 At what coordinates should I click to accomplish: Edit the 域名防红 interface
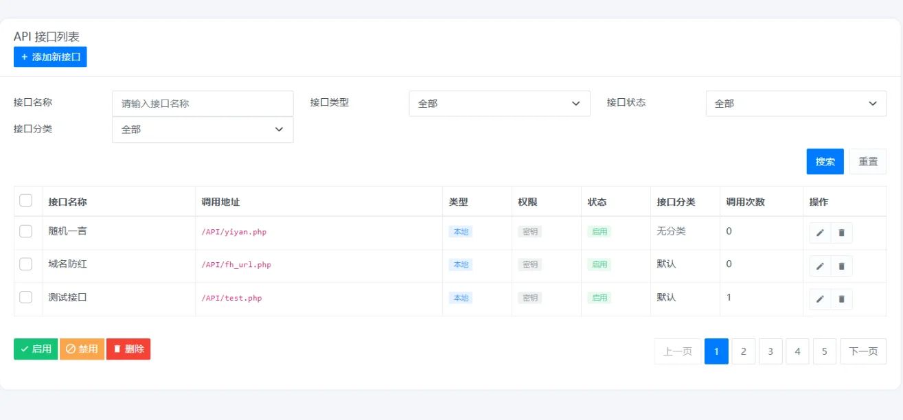(x=819, y=266)
